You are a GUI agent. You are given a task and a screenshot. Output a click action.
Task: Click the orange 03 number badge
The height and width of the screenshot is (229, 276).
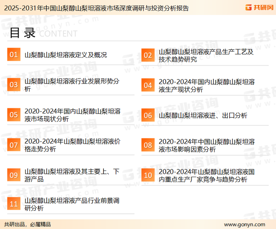(x=14, y=85)
